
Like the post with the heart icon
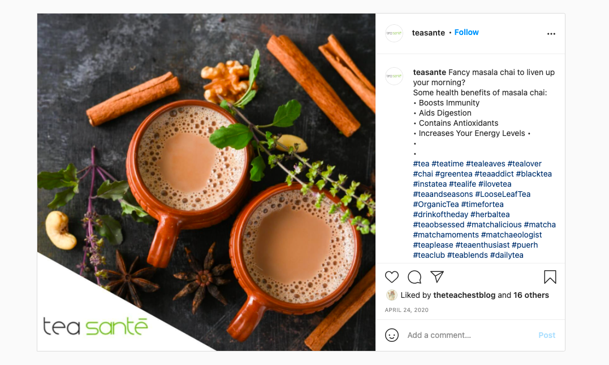pyautogui.click(x=391, y=277)
